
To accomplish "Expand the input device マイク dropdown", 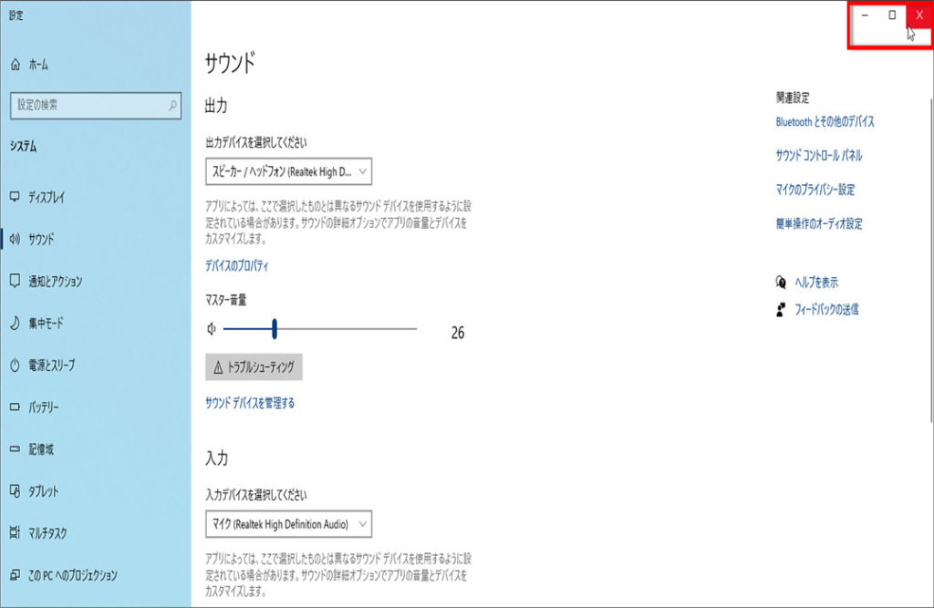I will coord(288,524).
